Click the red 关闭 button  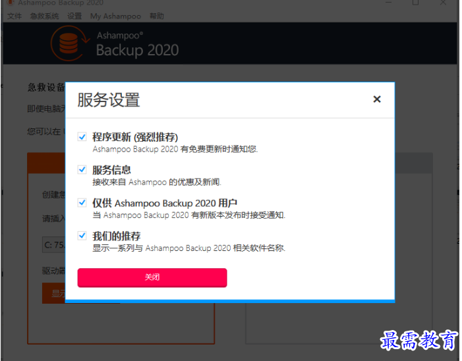click(x=152, y=277)
